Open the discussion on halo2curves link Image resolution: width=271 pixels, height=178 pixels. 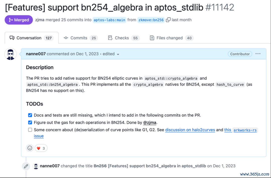(190, 130)
